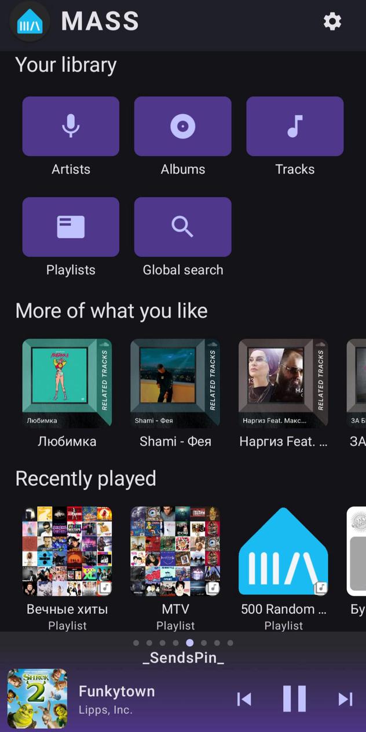Tap the MASS title text
Image resolution: width=366 pixels, height=732 pixels.
(x=100, y=21)
